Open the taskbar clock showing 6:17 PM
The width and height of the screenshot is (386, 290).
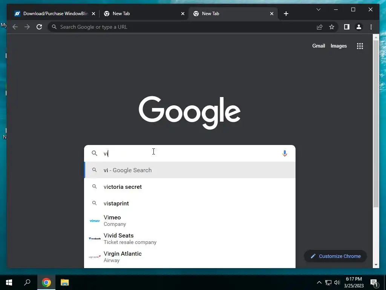point(354,282)
